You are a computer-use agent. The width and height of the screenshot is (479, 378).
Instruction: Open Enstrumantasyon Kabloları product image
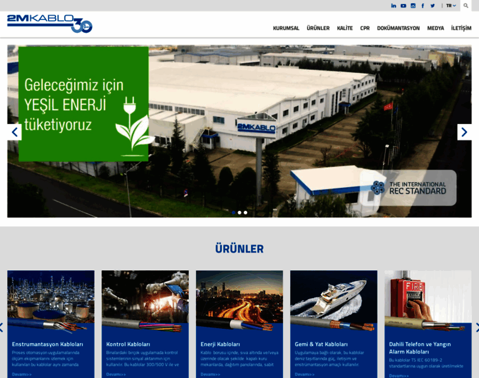(x=51, y=301)
